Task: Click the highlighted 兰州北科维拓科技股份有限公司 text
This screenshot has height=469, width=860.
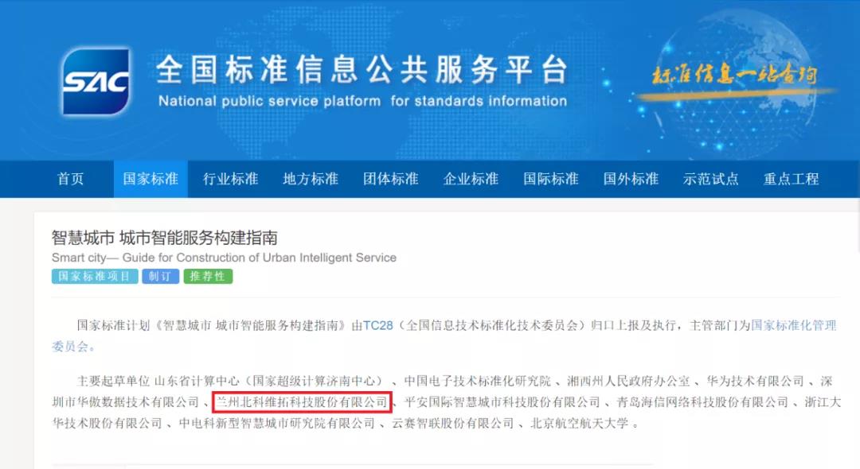Action: [x=303, y=402]
